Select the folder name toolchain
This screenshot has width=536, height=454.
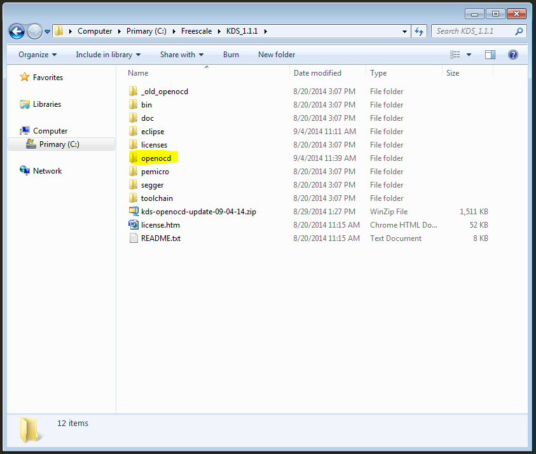point(157,198)
